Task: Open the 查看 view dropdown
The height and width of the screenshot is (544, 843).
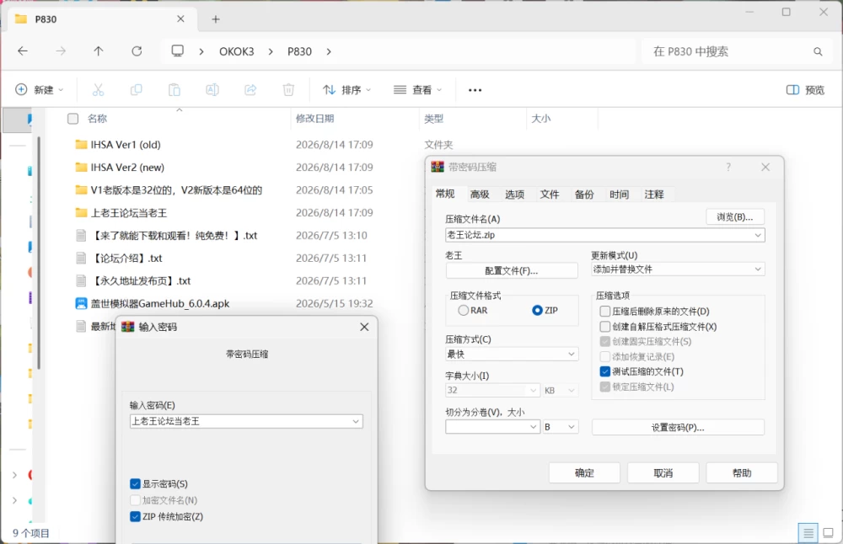Action: 418,89
